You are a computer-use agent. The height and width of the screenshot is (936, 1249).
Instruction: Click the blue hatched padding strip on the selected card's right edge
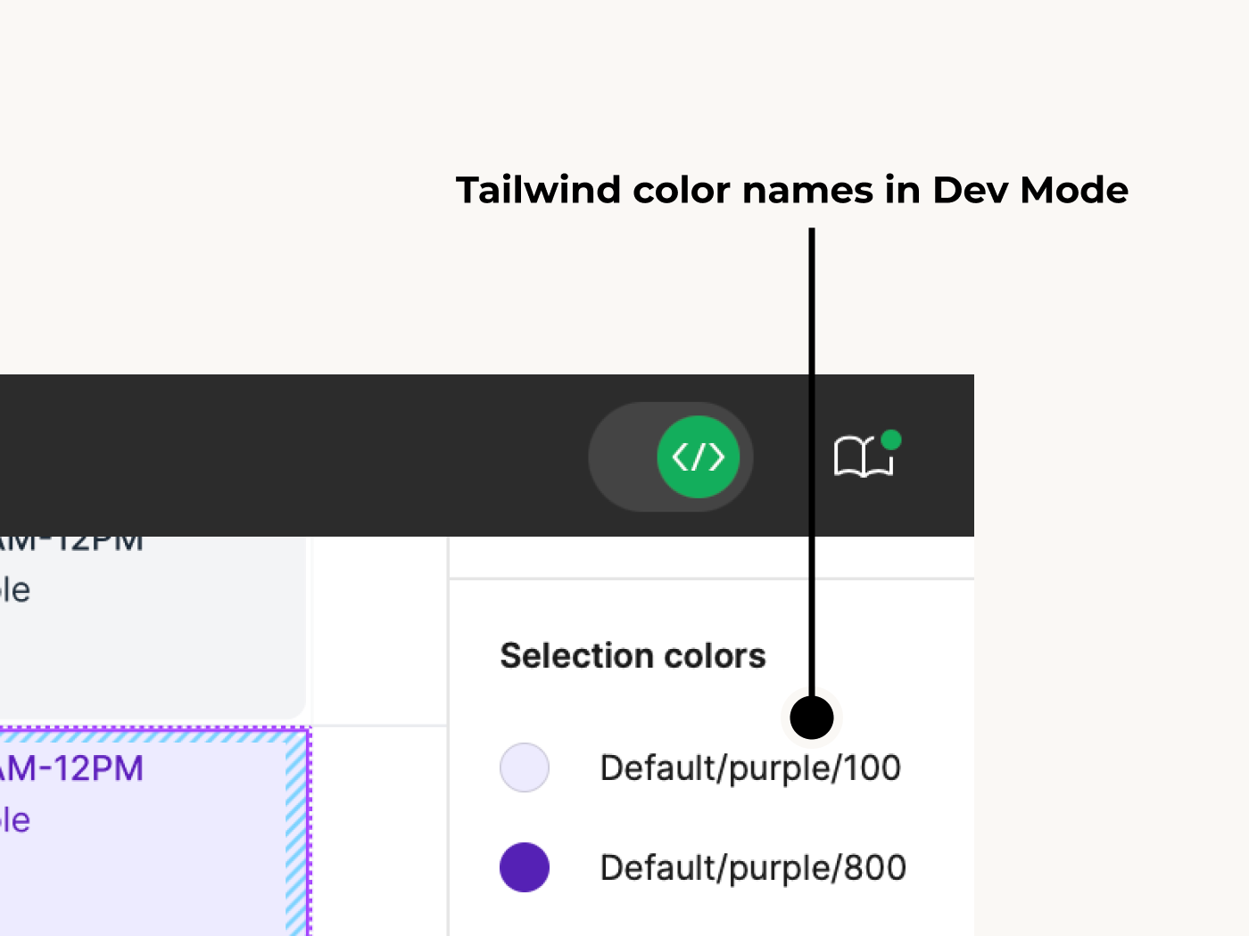[295, 838]
